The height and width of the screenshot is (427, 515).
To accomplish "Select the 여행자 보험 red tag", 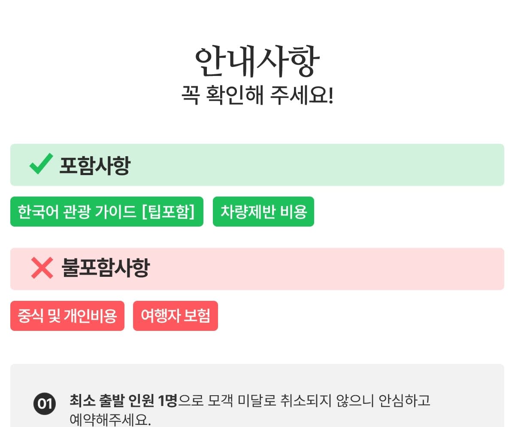I will click(x=176, y=316).
